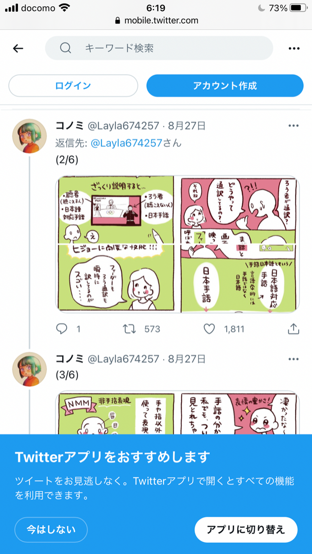The width and height of the screenshot is (312, 554).
Task: Click the magnifying glass search icon
Action: (x=65, y=48)
